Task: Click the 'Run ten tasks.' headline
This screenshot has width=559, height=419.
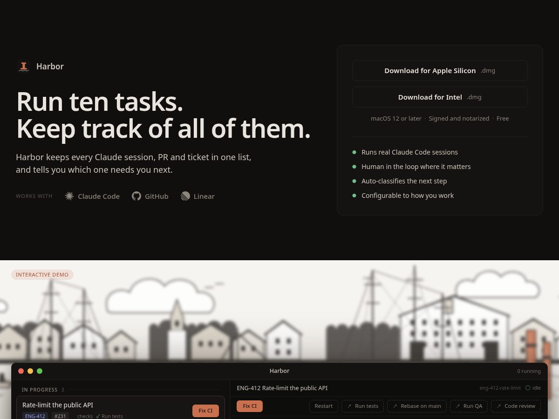Action: pos(100,101)
